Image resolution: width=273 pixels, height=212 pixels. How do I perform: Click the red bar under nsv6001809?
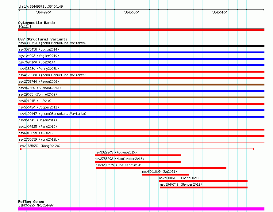(x=166, y=175)
